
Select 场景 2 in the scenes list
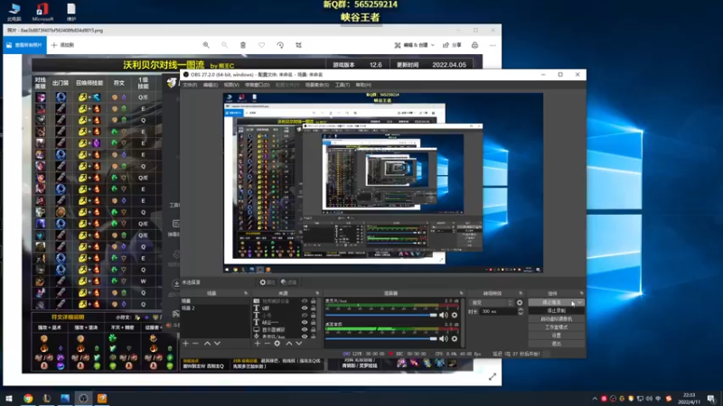[214, 308]
